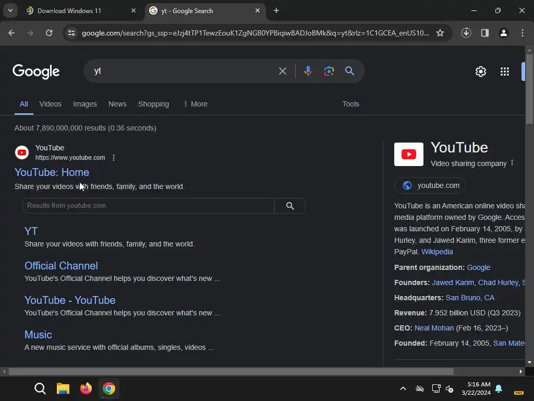The width and height of the screenshot is (534, 401).
Task: Reload the page with refresh icon
Action: tap(49, 33)
